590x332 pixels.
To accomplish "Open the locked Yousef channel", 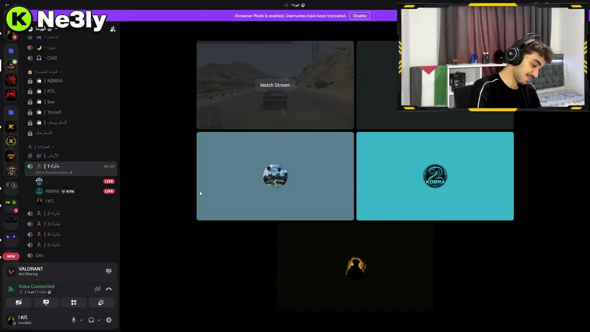I will click(71, 112).
